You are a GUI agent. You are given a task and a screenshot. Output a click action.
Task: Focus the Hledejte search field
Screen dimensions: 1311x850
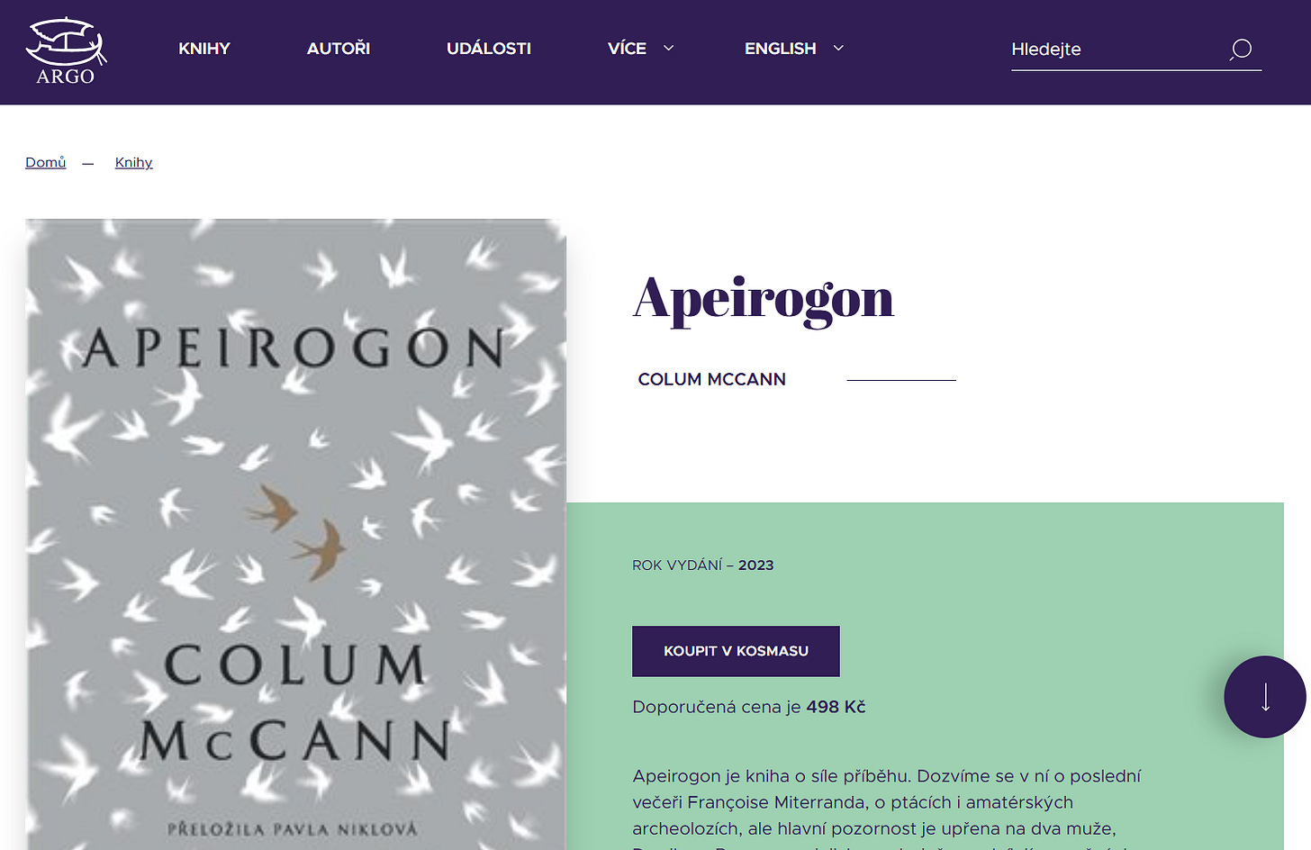point(1117,50)
